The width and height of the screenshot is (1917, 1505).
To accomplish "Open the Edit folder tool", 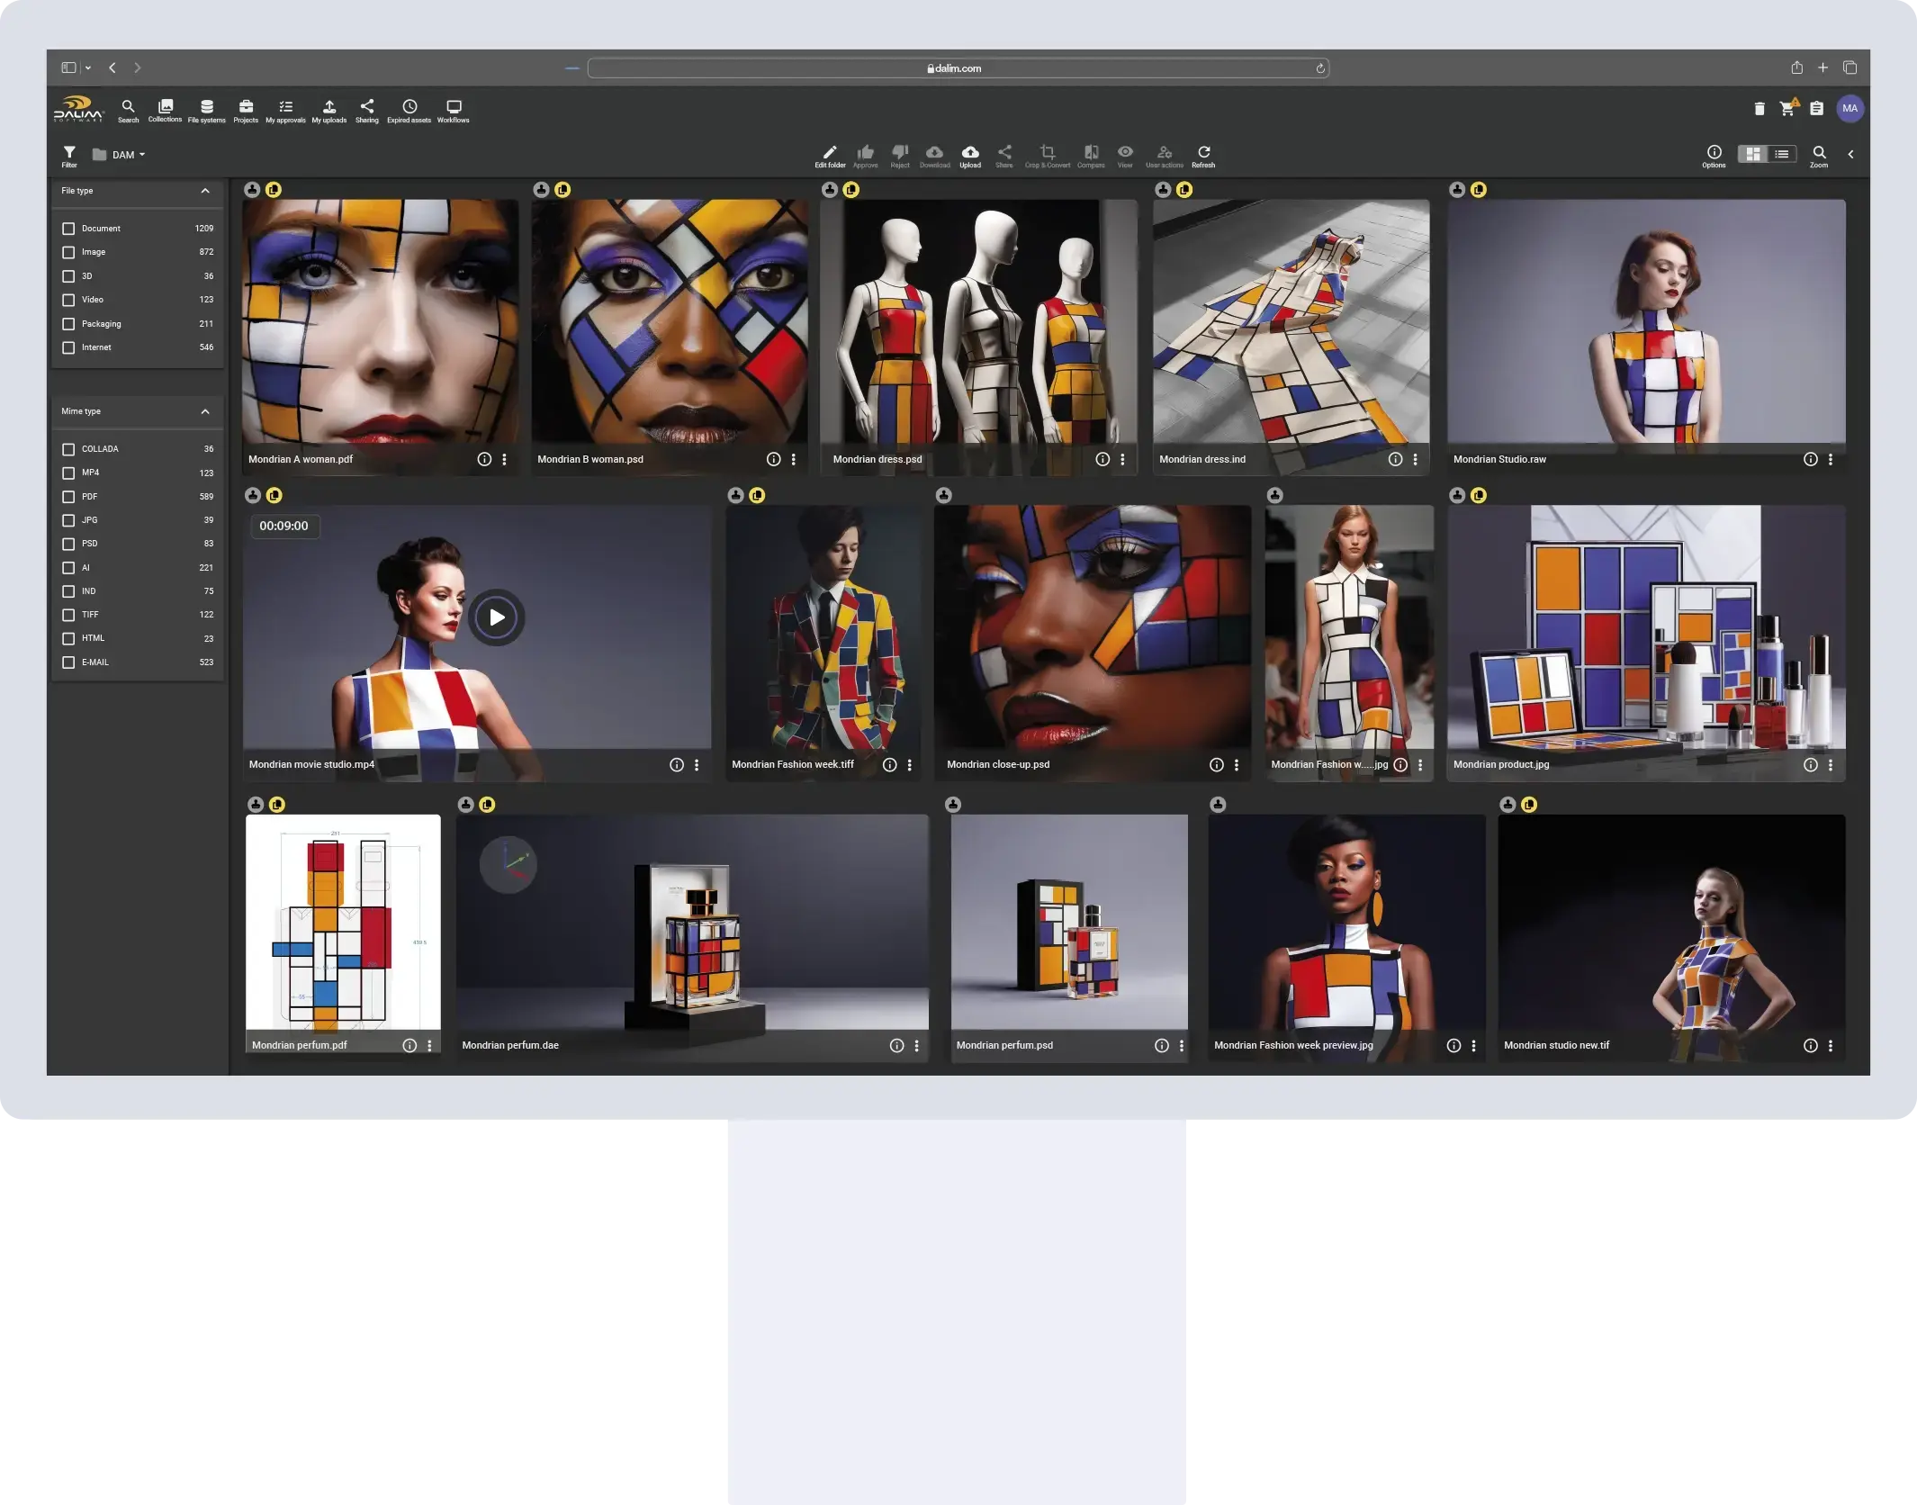I will tap(829, 153).
